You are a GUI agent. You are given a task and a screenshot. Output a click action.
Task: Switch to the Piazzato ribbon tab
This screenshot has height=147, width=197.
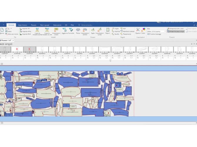tap(34, 25)
